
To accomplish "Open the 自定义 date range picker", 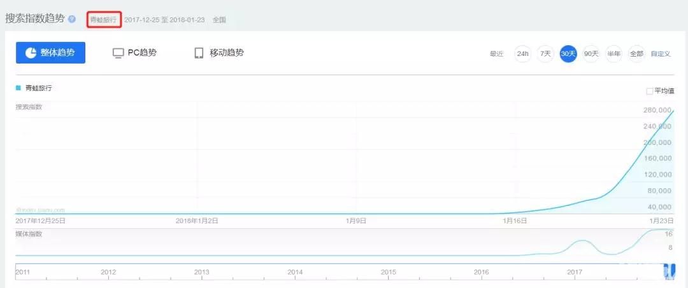I will point(661,53).
